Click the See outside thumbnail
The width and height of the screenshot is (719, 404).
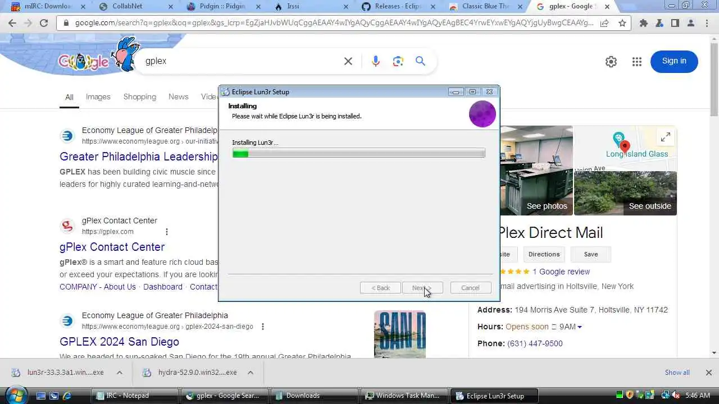tap(625, 194)
